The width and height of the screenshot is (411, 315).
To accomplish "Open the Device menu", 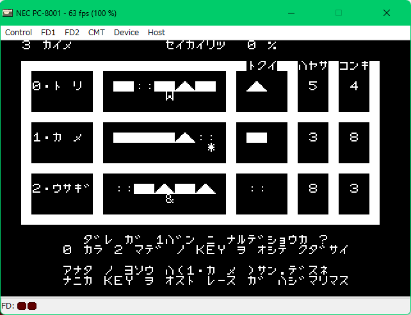I will click(x=126, y=32).
